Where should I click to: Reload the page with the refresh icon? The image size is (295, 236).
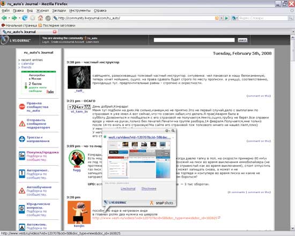coord(25,18)
